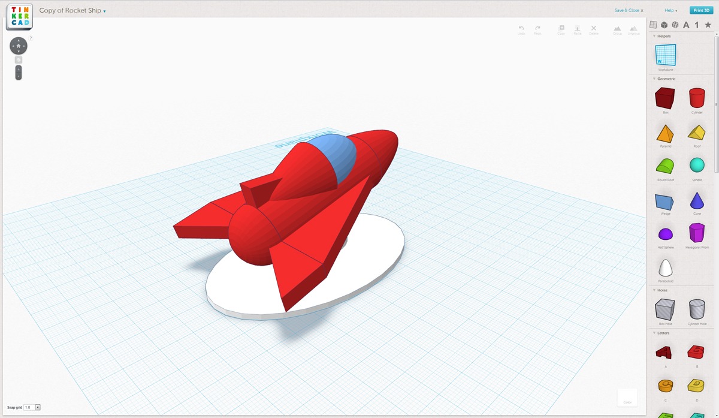Click the Print 3D button

[701, 10]
